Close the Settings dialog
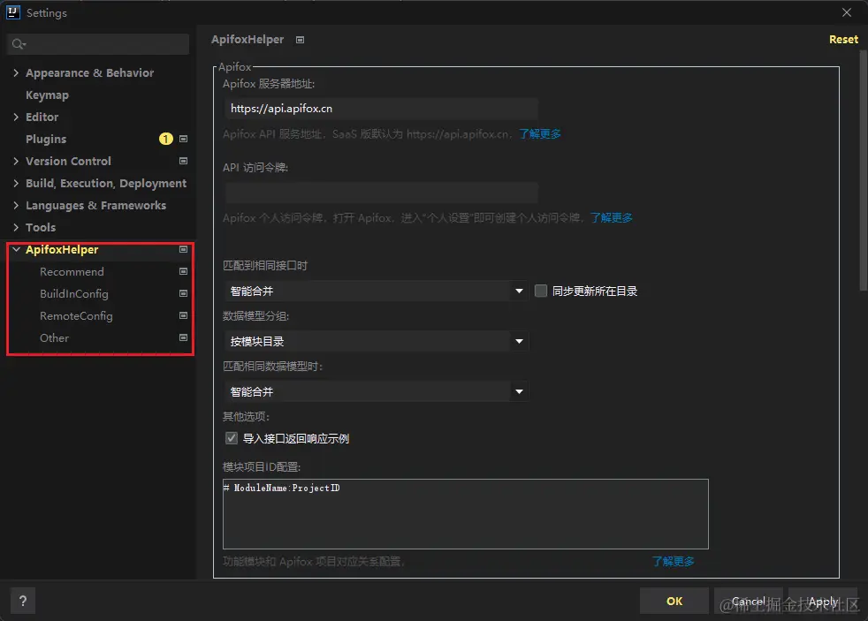Viewport: 868px width, 621px height. point(847,12)
